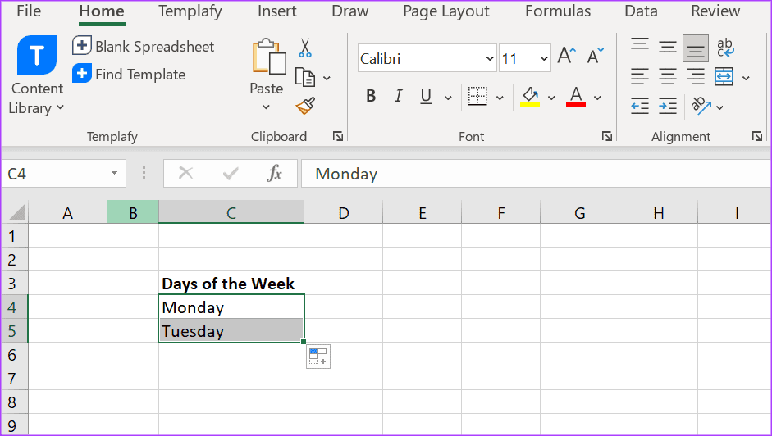Image resolution: width=772 pixels, height=436 pixels.
Task: Click the Increase Font Size icon
Action: pyautogui.click(x=566, y=57)
